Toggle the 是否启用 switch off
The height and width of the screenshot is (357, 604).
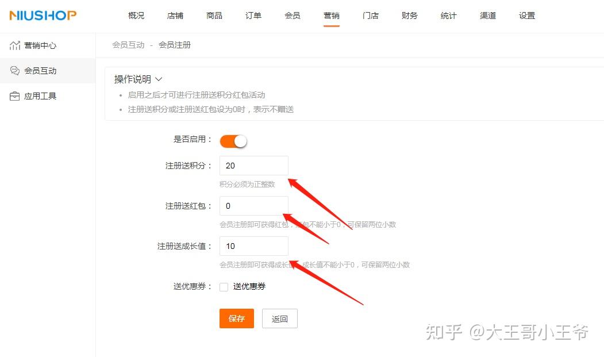click(233, 141)
